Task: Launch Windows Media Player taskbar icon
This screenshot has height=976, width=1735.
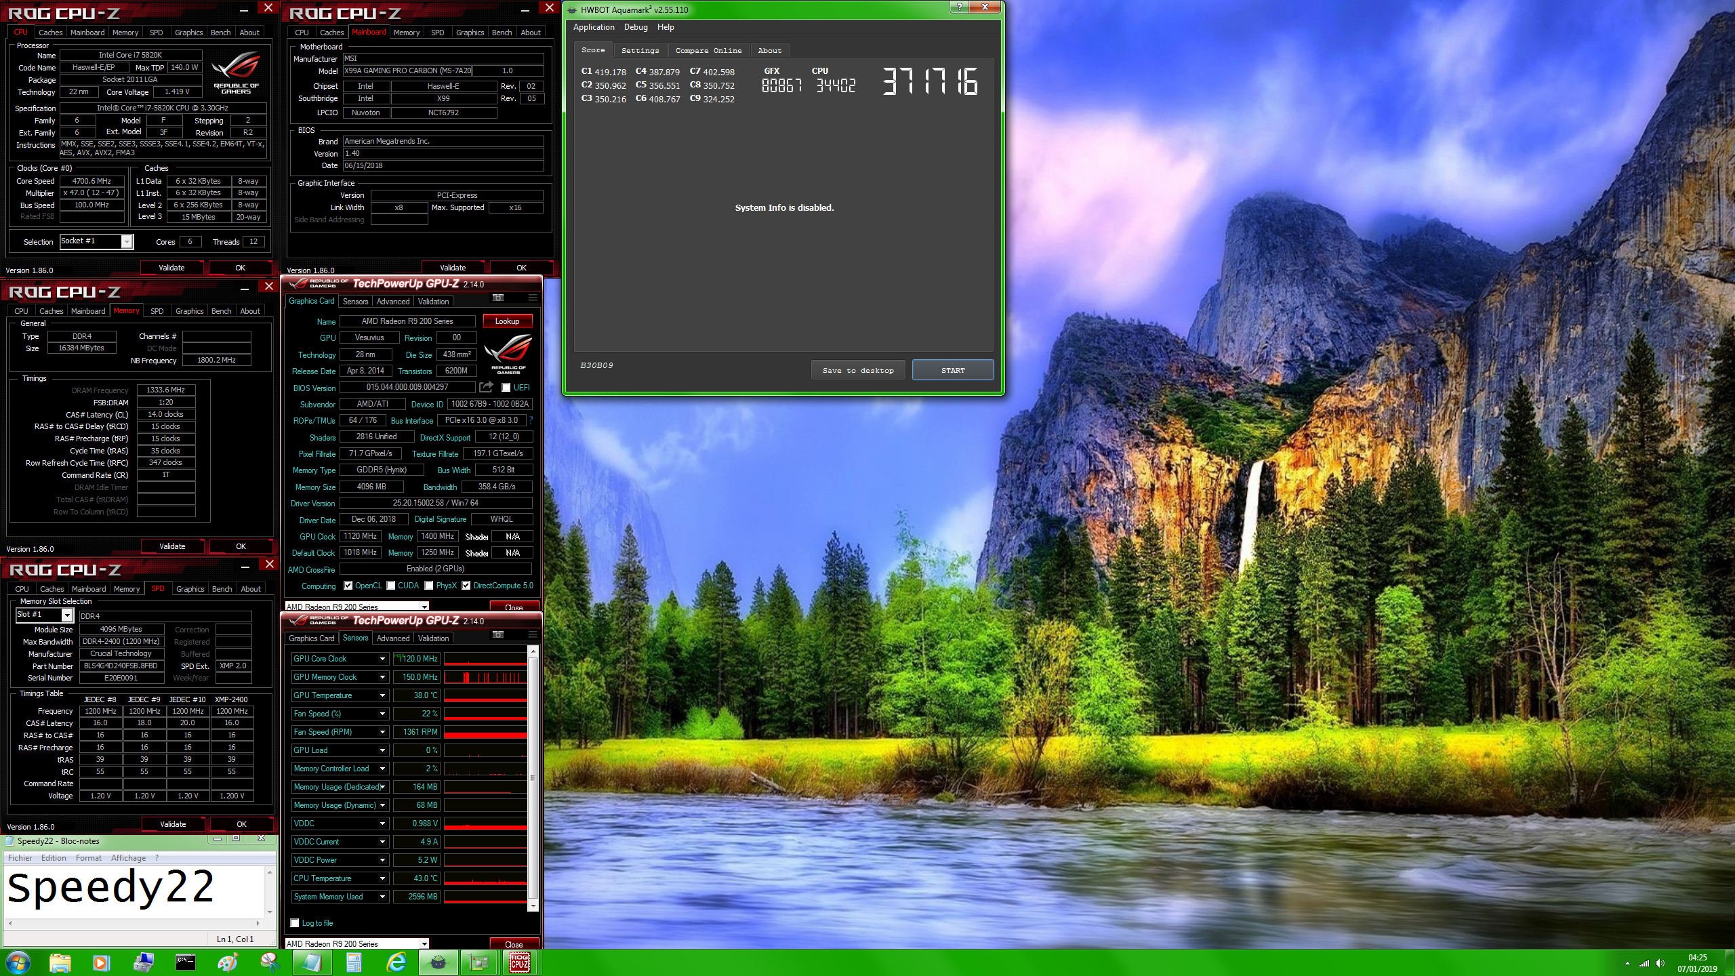Action: pyautogui.click(x=101, y=962)
